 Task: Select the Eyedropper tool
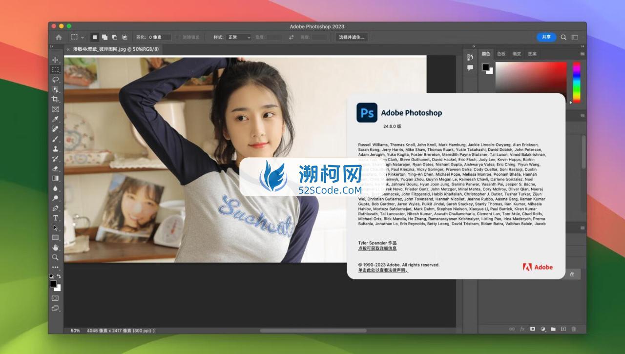coord(55,119)
